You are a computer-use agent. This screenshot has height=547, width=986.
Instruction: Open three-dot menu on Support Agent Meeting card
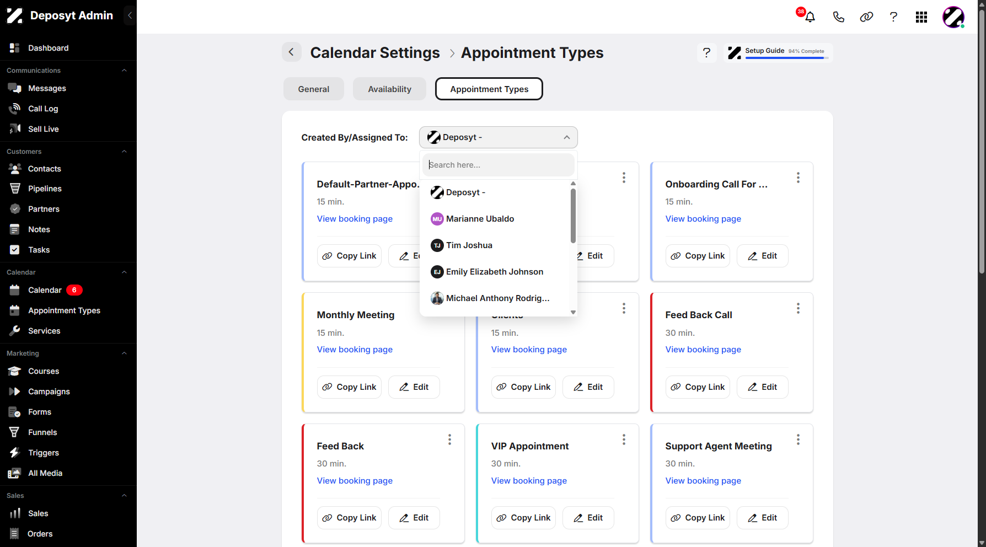pos(798,439)
